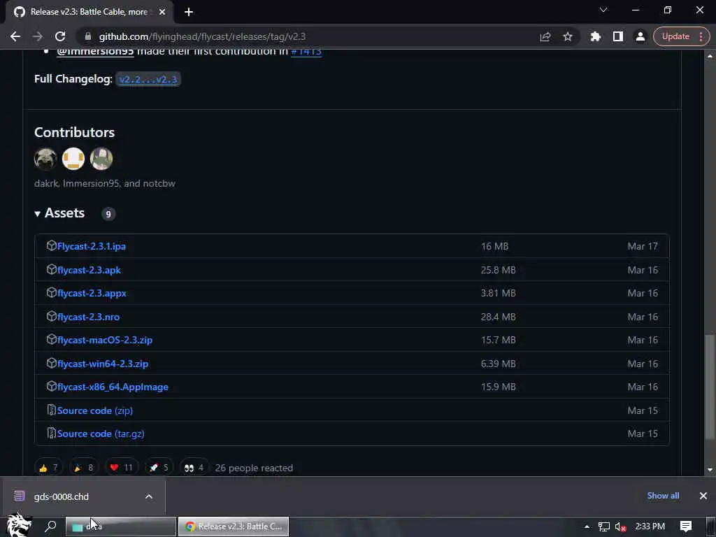Click the zip file icon beside Source code (zip)
The image size is (716, 537).
click(52, 410)
